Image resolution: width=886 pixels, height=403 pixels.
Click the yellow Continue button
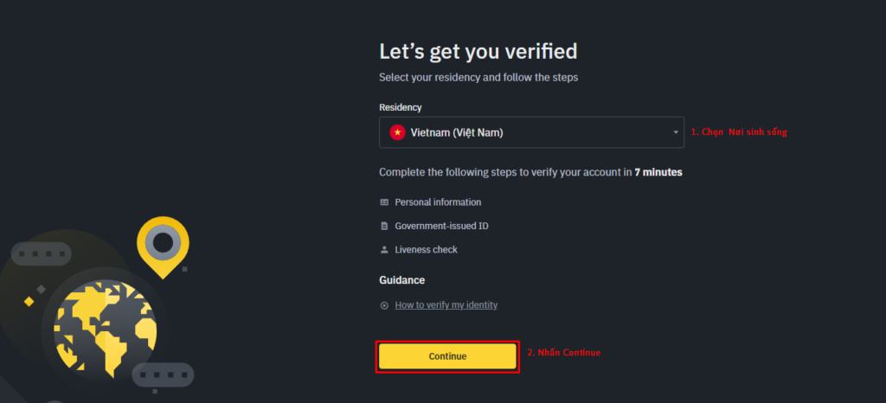click(447, 356)
